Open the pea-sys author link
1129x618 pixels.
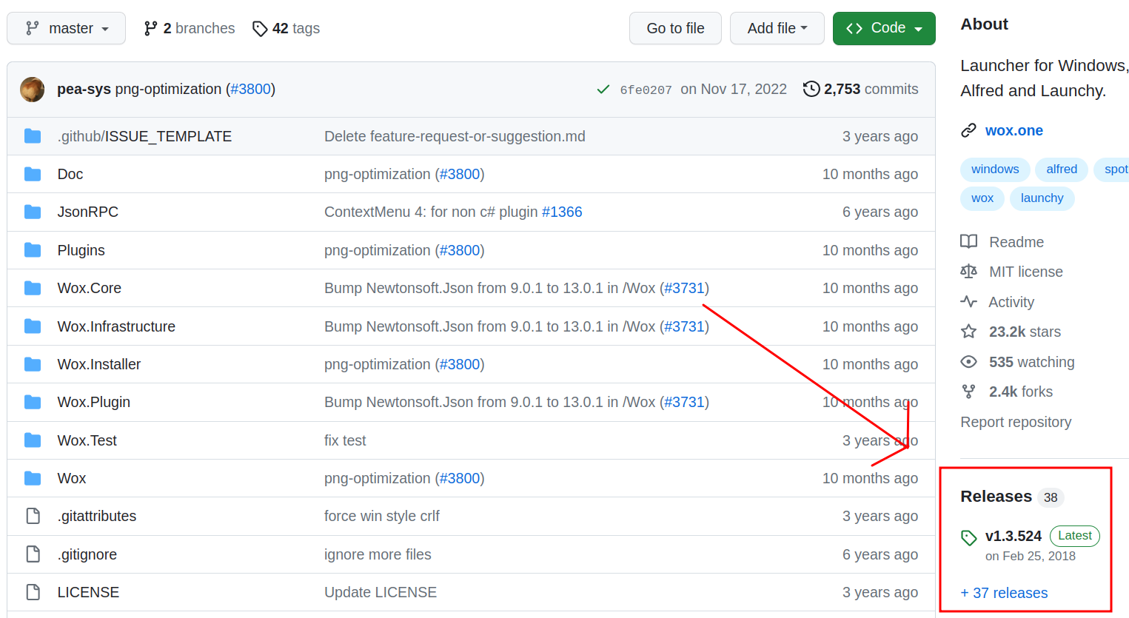pyautogui.click(x=84, y=90)
